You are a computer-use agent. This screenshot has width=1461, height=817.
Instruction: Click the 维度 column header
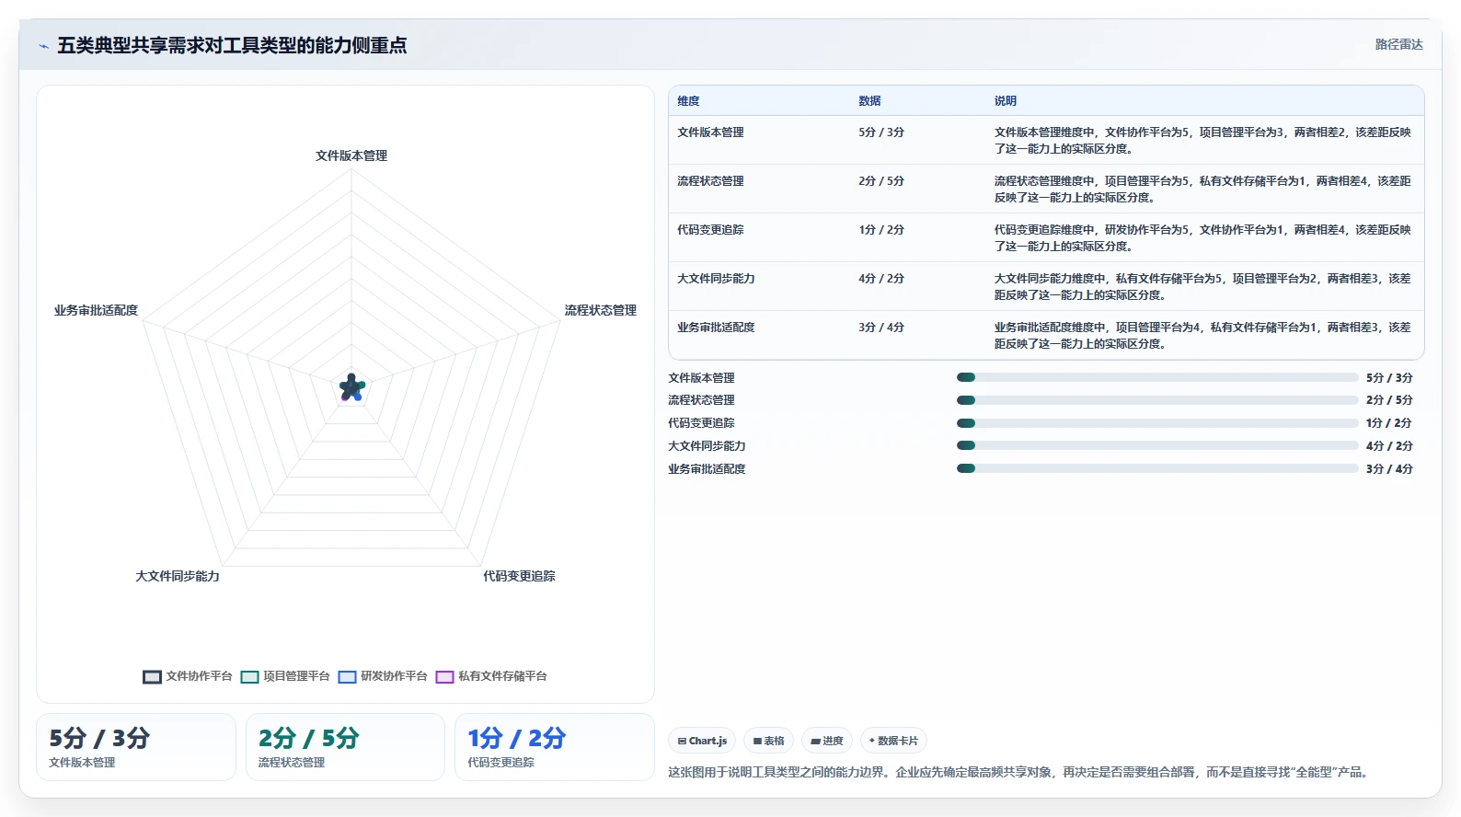point(688,101)
